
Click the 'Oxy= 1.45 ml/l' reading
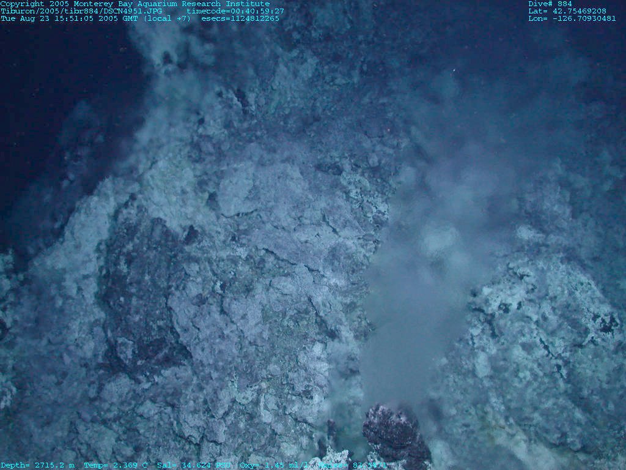coord(274,465)
